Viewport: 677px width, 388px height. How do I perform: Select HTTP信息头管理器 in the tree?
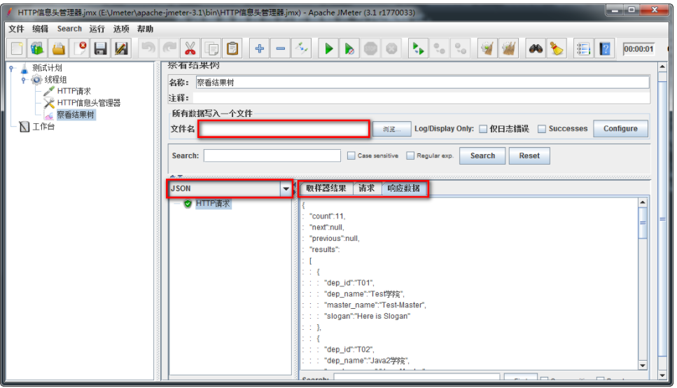click(88, 103)
